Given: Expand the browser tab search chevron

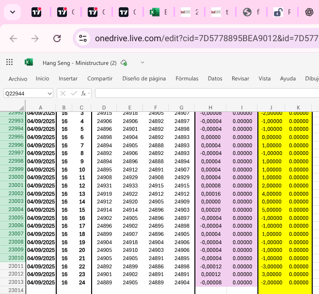Looking at the screenshot, I should [x=13, y=12].
